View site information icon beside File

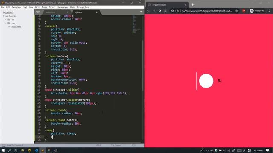(172, 11)
